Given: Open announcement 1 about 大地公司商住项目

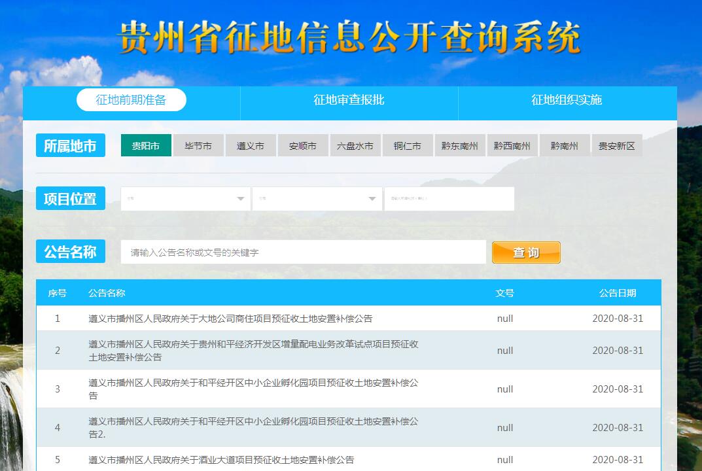Looking at the screenshot, I should [230, 319].
